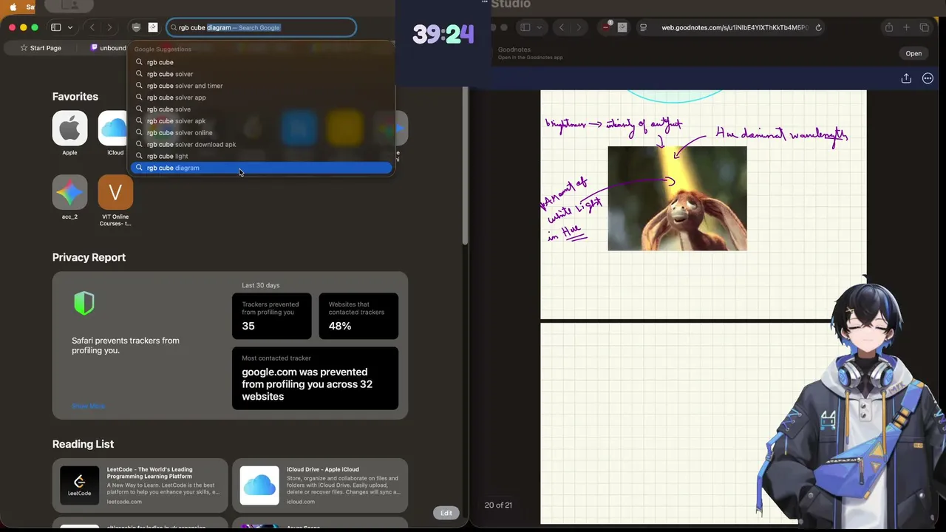Click Share in the Goodnotes Safari toolbar

(x=889, y=27)
